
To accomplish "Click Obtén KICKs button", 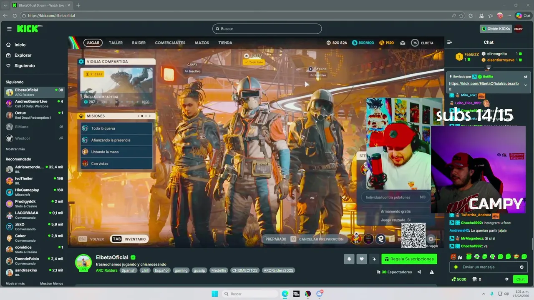I will (496, 29).
